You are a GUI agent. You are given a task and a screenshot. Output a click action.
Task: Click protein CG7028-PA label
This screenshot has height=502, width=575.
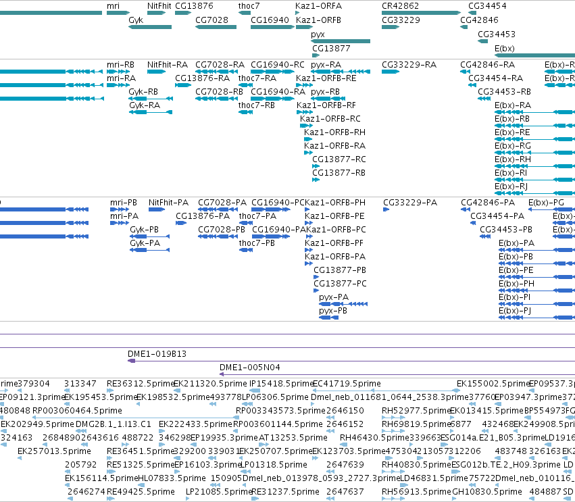click(x=222, y=203)
